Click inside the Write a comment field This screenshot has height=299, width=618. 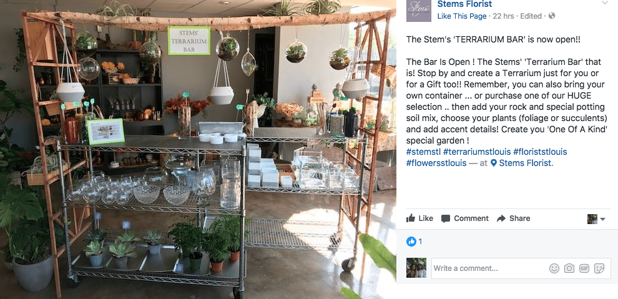[x=489, y=268]
